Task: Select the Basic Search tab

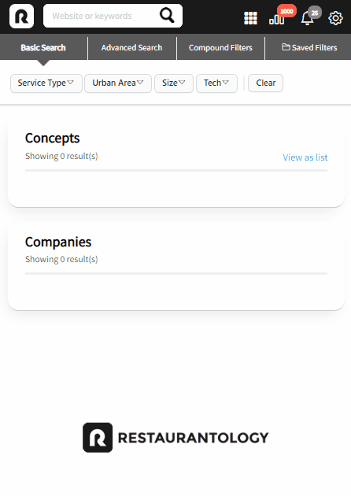Action: [43, 47]
